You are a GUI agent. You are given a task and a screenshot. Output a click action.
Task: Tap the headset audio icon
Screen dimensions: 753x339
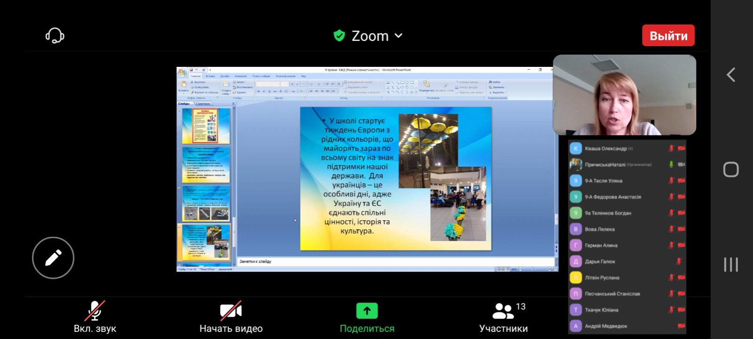55,36
